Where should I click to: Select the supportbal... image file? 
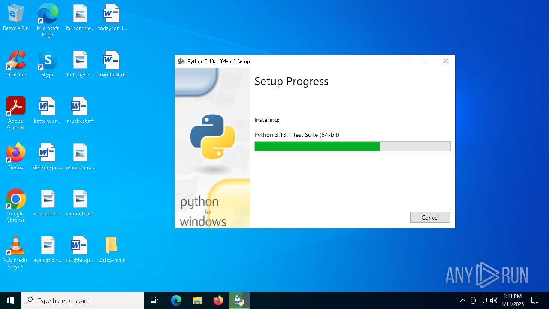80,203
